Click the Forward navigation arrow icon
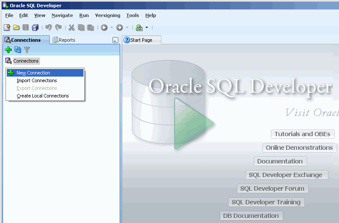The width and height of the screenshot is (339, 223). [119, 27]
